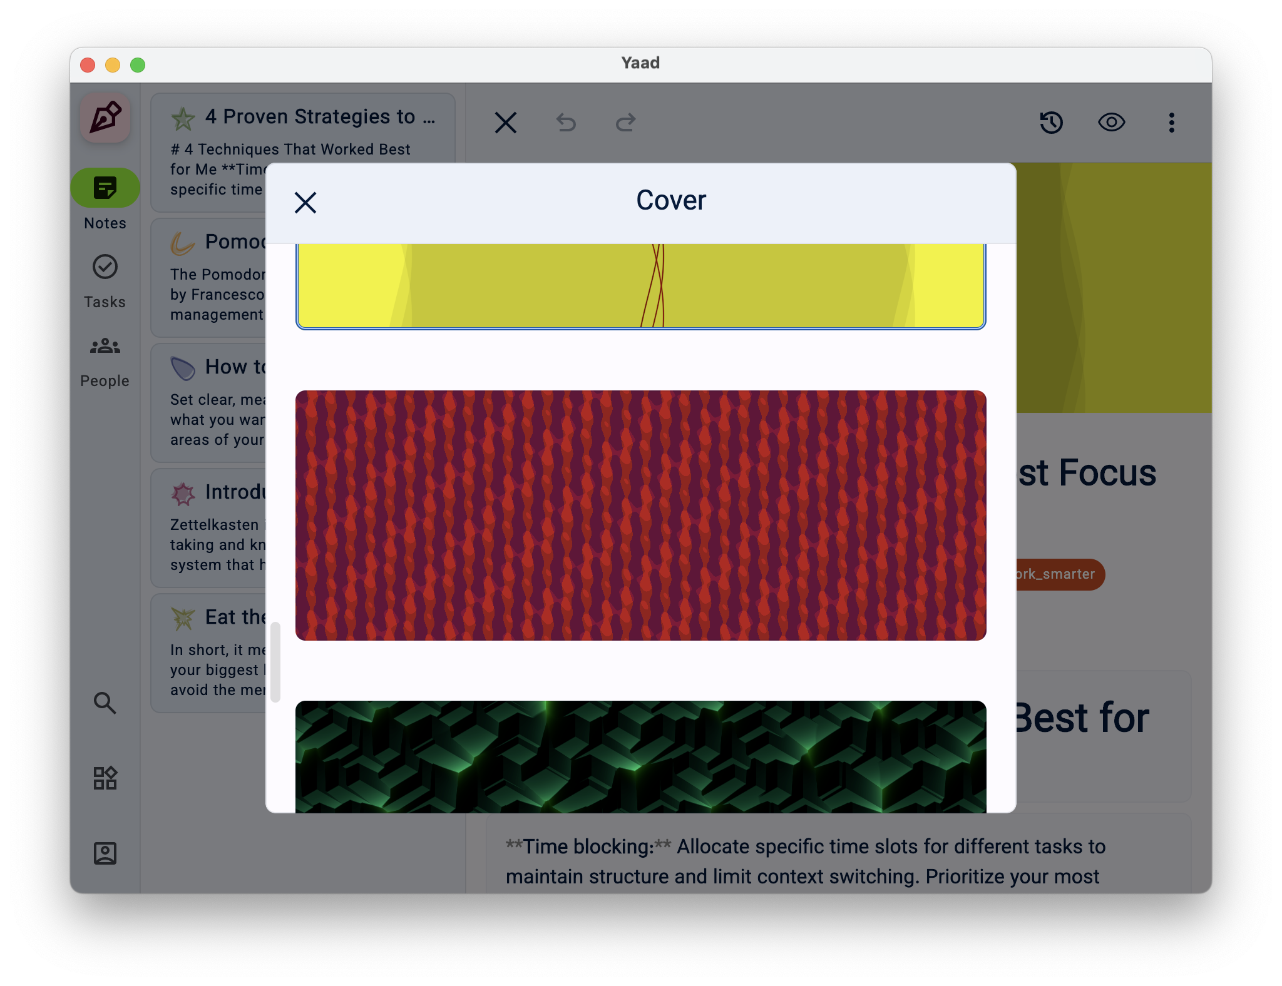Close the note editor
1282x986 pixels.
coord(506,123)
